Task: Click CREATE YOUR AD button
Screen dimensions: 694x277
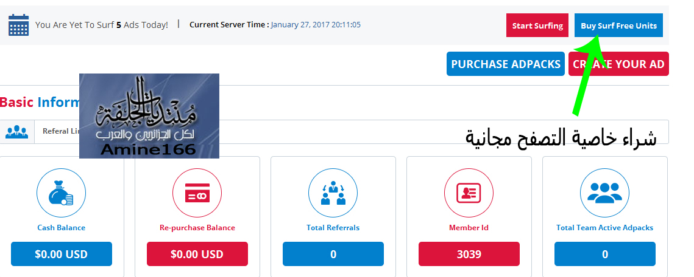Action: [618, 64]
